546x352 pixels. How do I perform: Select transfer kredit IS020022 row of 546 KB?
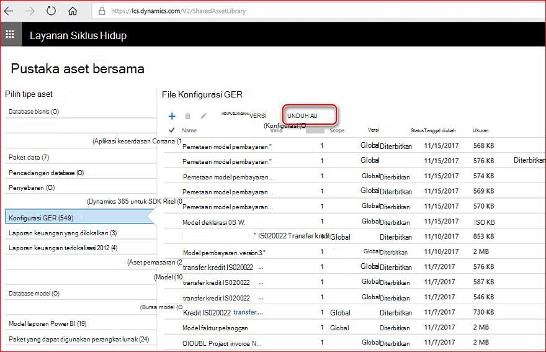pos(354,297)
